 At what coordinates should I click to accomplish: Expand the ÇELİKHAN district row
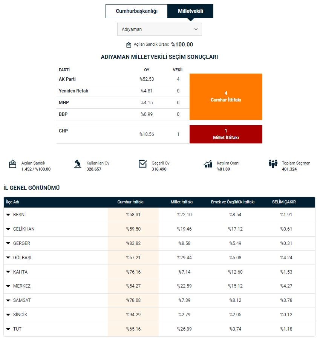[8, 229]
